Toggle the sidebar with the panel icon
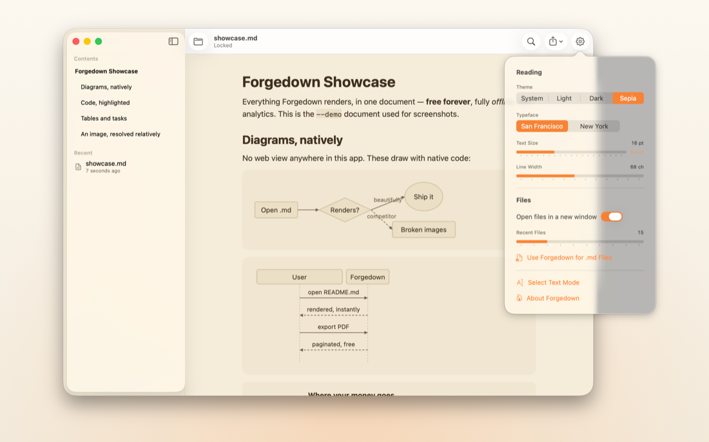Image resolution: width=709 pixels, height=442 pixels. pos(173,42)
